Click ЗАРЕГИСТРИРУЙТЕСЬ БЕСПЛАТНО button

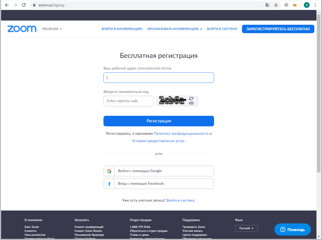pyautogui.click(x=278, y=29)
